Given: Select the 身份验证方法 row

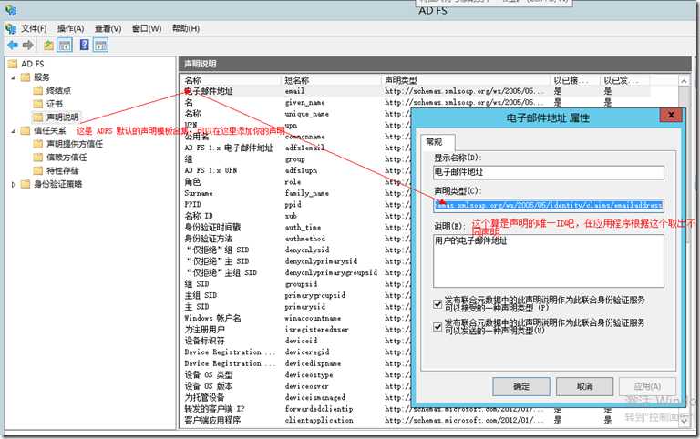Looking at the screenshot, I should 296,239.
